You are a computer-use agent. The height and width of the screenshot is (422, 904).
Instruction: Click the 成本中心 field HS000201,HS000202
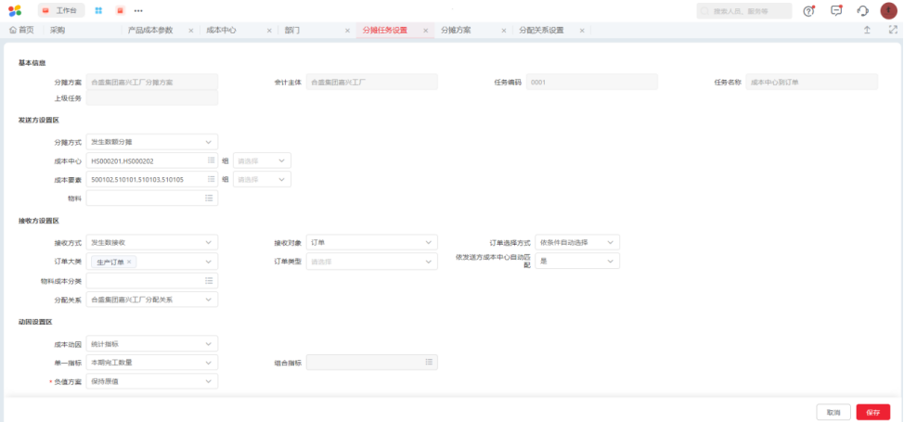click(x=152, y=160)
